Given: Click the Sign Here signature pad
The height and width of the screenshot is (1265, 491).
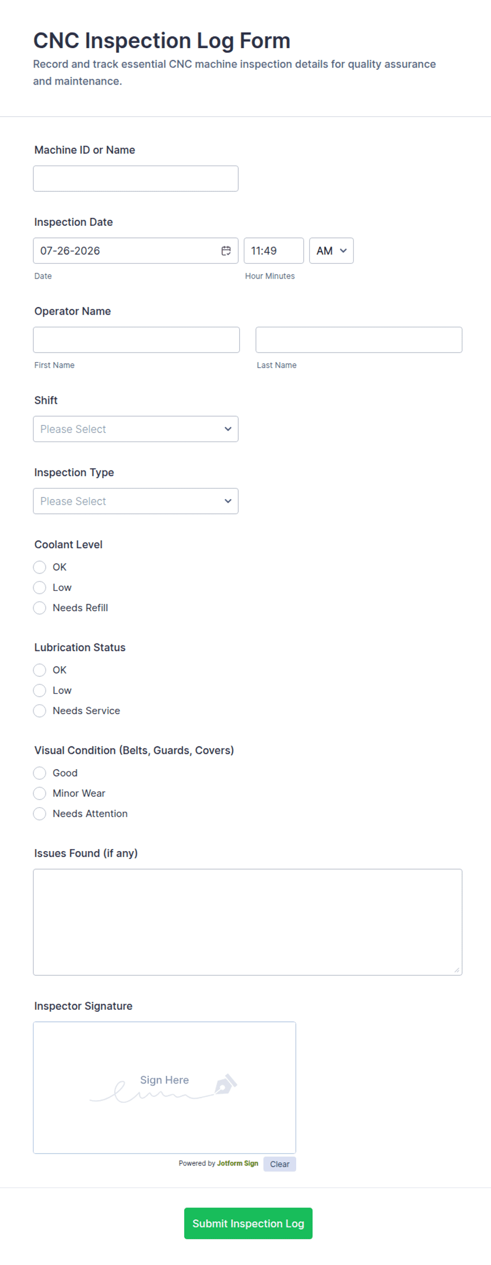Looking at the screenshot, I should [165, 1087].
